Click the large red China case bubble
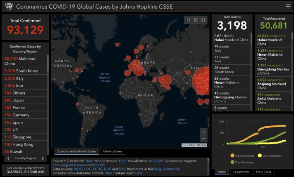 pos(202,81)
